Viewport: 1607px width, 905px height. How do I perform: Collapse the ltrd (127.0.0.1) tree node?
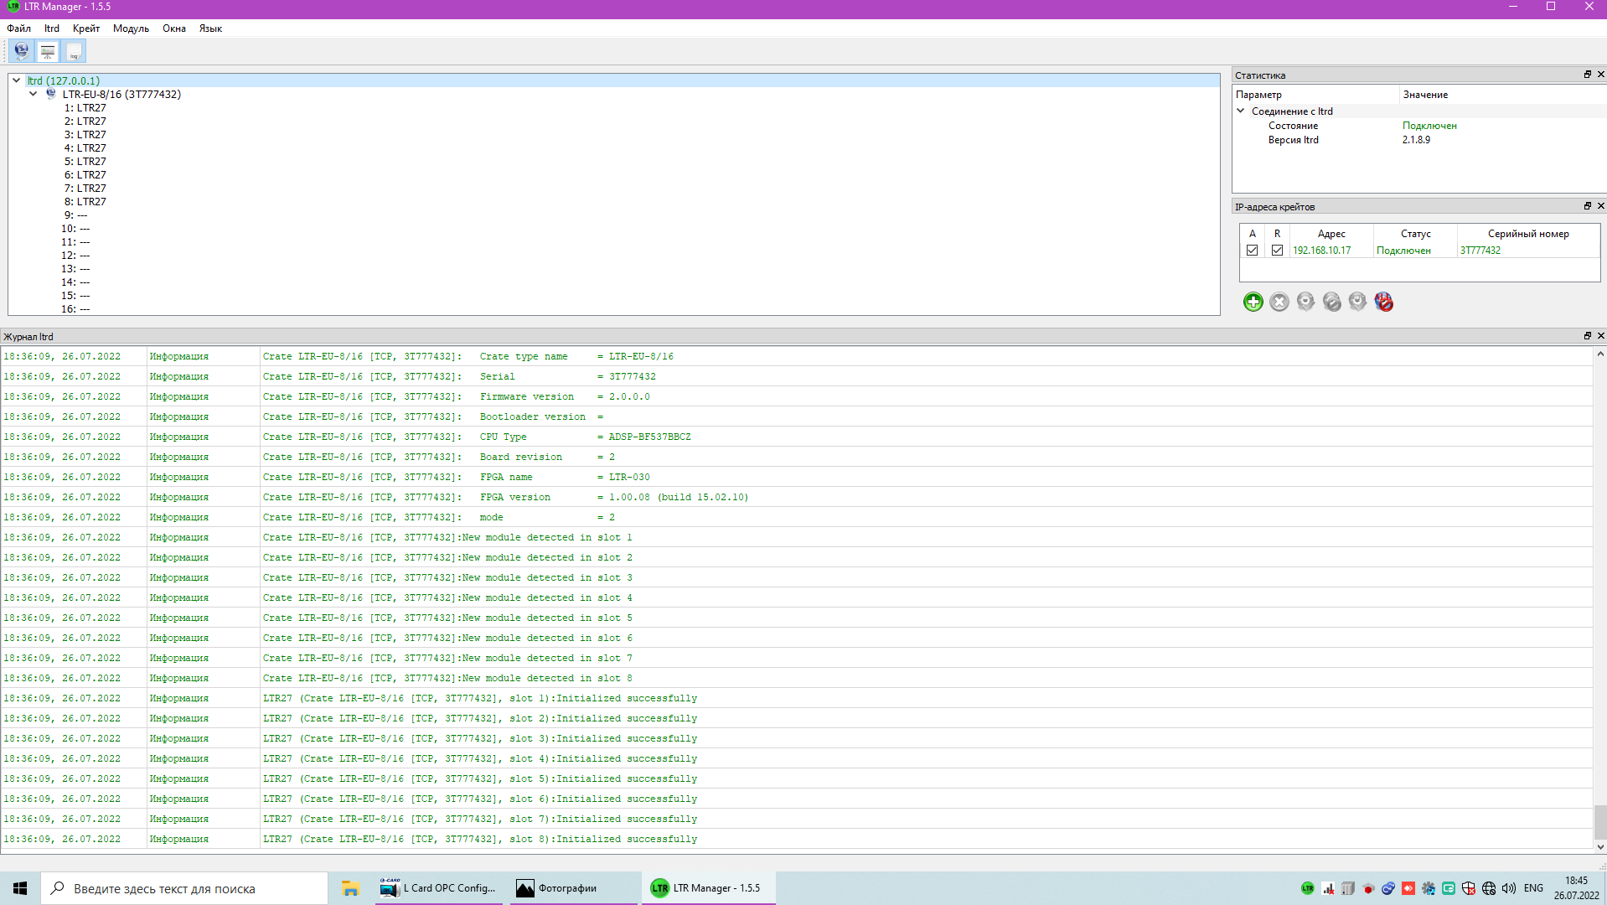click(16, 80)
